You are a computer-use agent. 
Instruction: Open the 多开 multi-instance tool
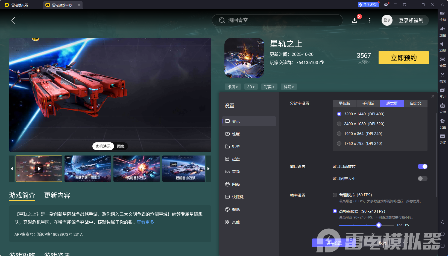(x=443, y=93)
